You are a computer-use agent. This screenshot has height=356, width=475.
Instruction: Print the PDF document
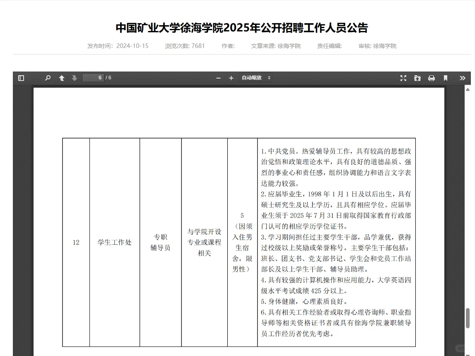coord(432,78)
